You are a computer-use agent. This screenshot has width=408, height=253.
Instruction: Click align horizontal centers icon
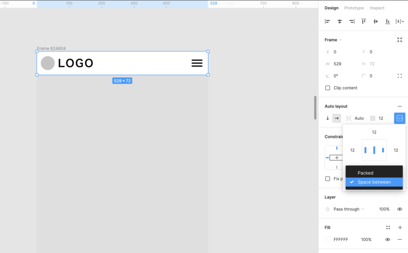click(340, 21)
